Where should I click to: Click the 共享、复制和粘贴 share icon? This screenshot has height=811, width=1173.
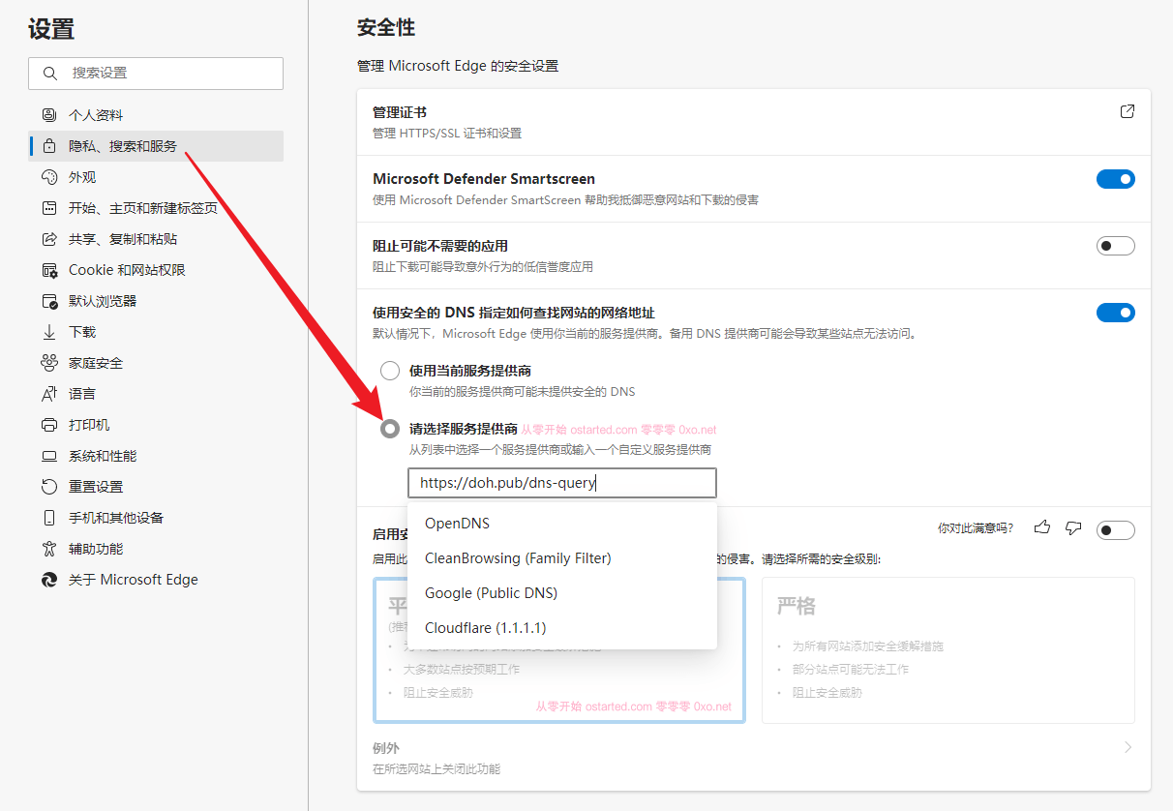click(x=49, y=239)
